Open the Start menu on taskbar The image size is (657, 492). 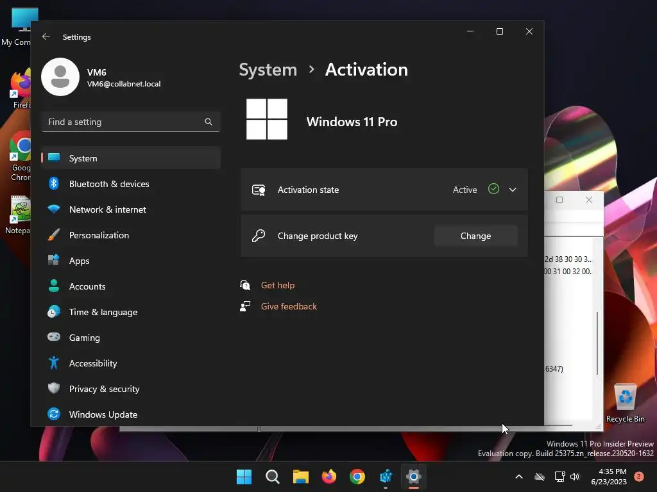point(244,477)
